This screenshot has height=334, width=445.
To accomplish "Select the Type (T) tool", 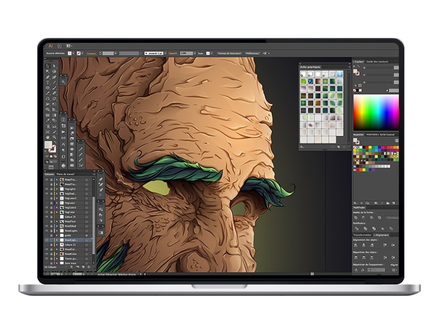I will click(48, 82).
